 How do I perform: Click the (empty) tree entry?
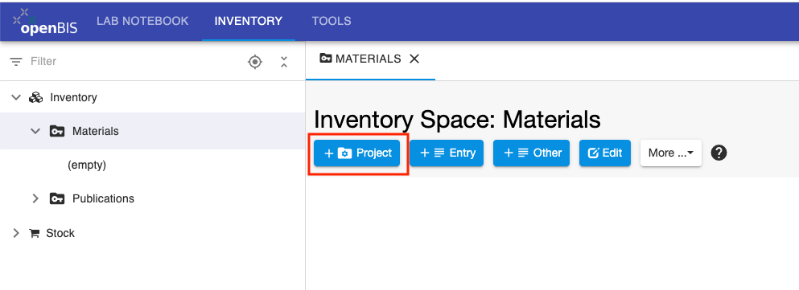pos(87,165)
